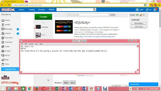
Task: Open the Chrome hamburger menu
Action: (159, 5)
